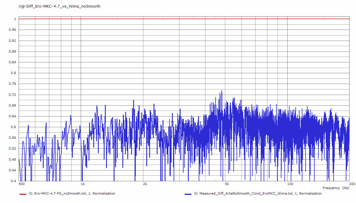Click the 10k frequency axis label
356x203 pixels.
pos(290,184)
